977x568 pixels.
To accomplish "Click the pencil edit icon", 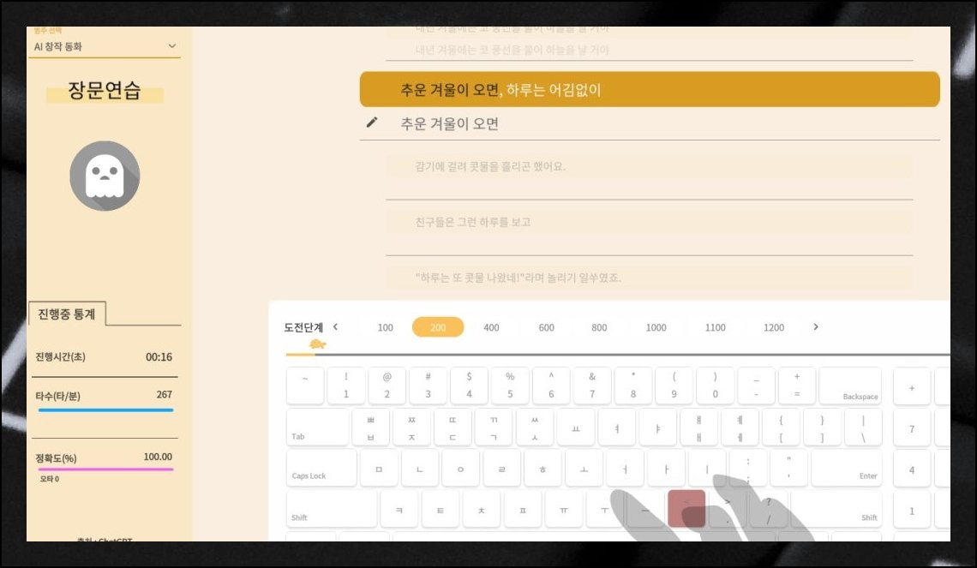I will (x=372, y=122).
